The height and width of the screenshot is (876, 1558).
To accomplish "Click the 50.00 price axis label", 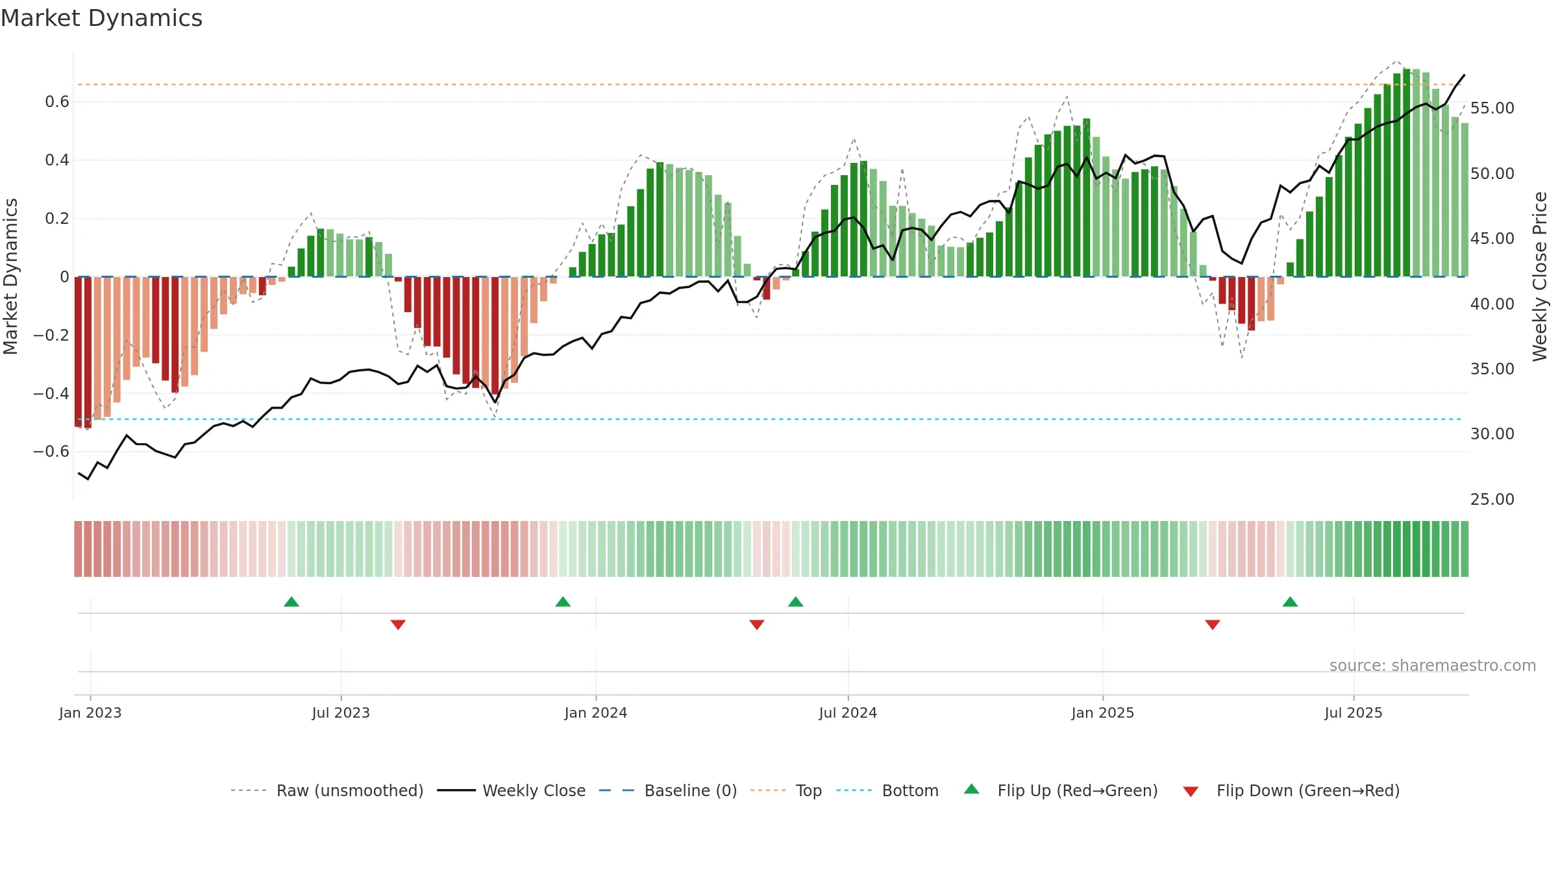I will (x=1492, y=173).
